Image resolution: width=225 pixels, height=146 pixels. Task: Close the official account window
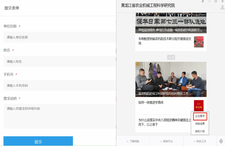(222, 1)
